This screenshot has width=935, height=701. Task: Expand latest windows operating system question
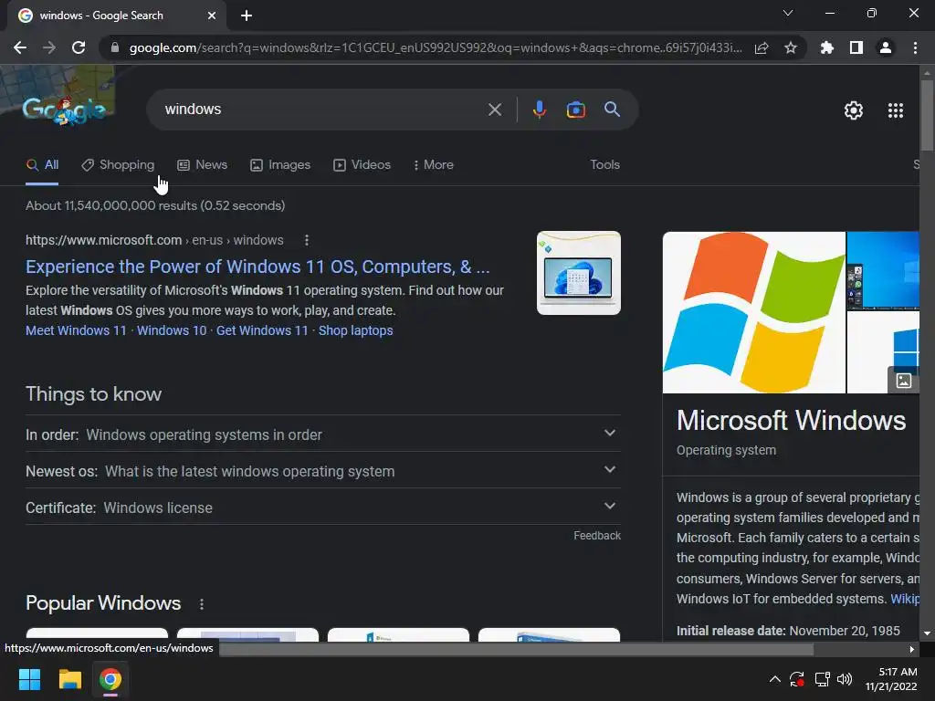point(323,471)
